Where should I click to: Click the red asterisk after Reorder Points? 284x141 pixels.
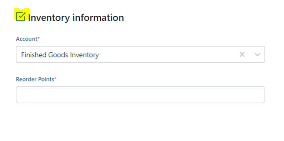pos(55,79)
